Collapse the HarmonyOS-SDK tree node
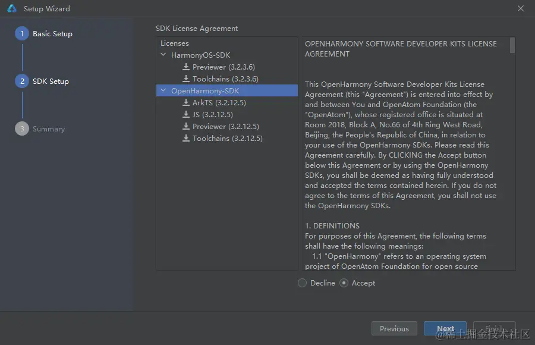The height and width of the screenshot is (345, 535). click(x=163, y=55)
